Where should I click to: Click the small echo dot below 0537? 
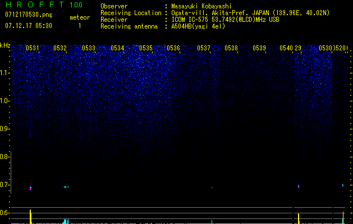click(212, 188)
